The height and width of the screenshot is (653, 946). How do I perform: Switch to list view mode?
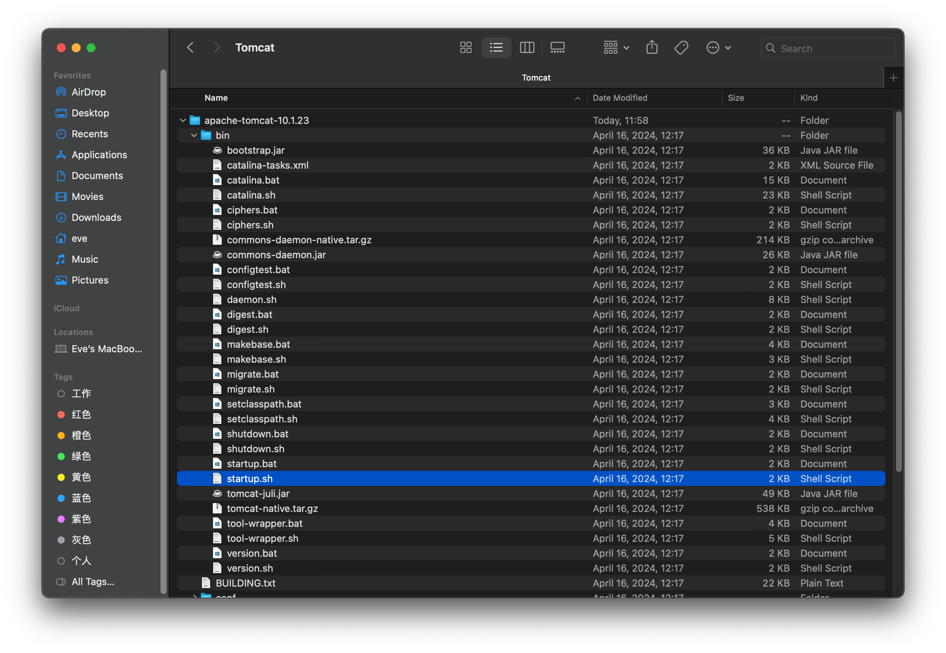[x=496, y=47]
